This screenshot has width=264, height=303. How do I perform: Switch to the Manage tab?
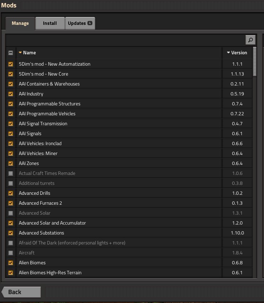click(x=20, y=23)
